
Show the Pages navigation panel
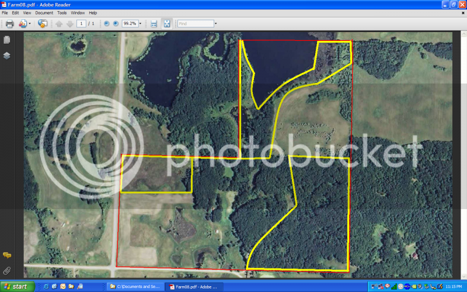[7, 40]
